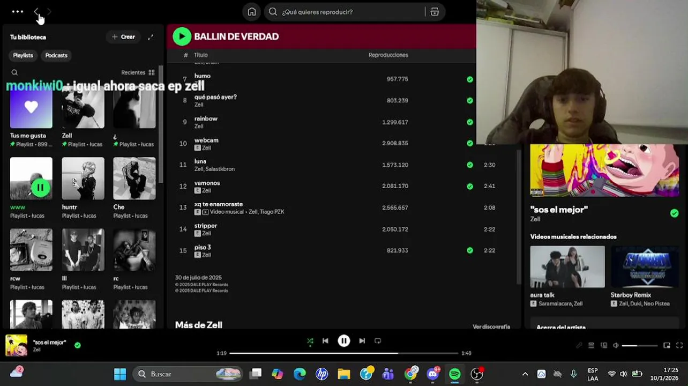Go back with the left arrow
Screen dimensions: 688x386
pyautogui.click(x=36, y=11)
